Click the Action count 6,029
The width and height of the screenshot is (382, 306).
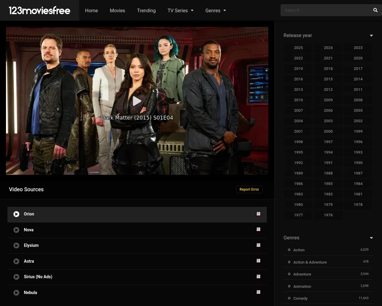click(364, 250)
